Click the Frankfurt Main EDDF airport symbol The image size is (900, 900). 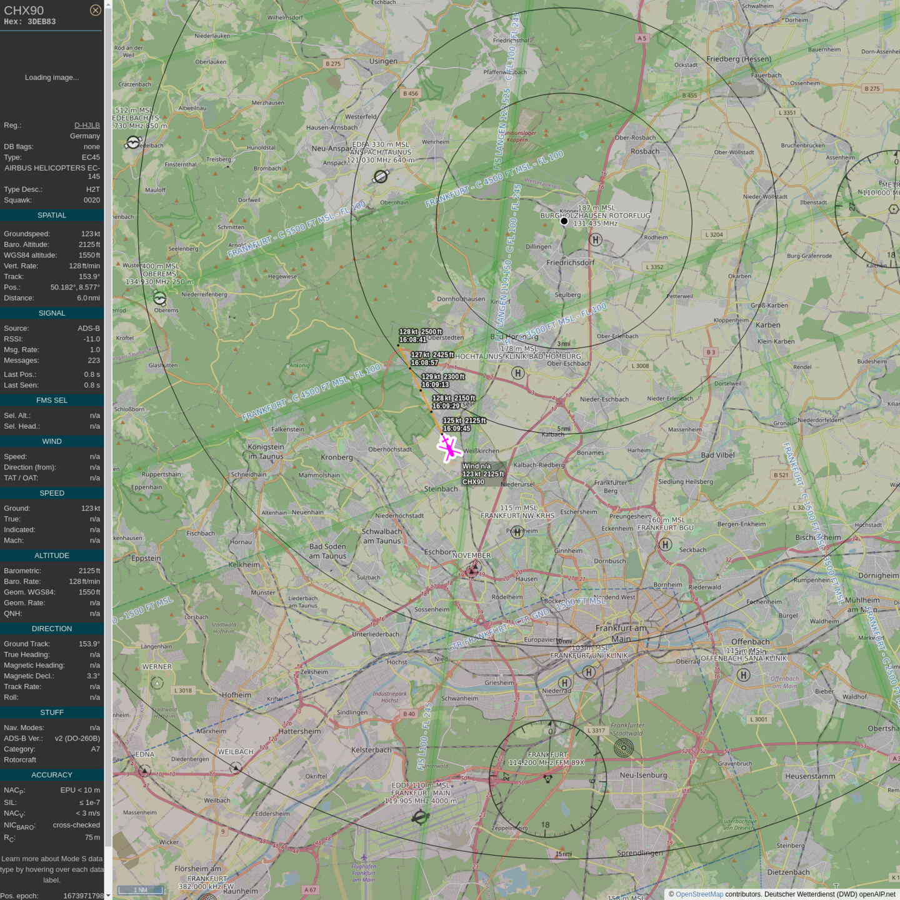coord(421,817)
